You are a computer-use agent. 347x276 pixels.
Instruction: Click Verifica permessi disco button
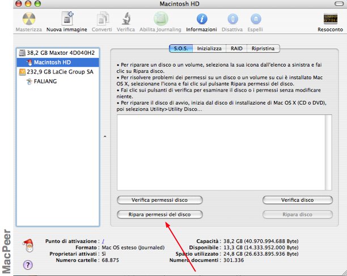click(159, 200)
